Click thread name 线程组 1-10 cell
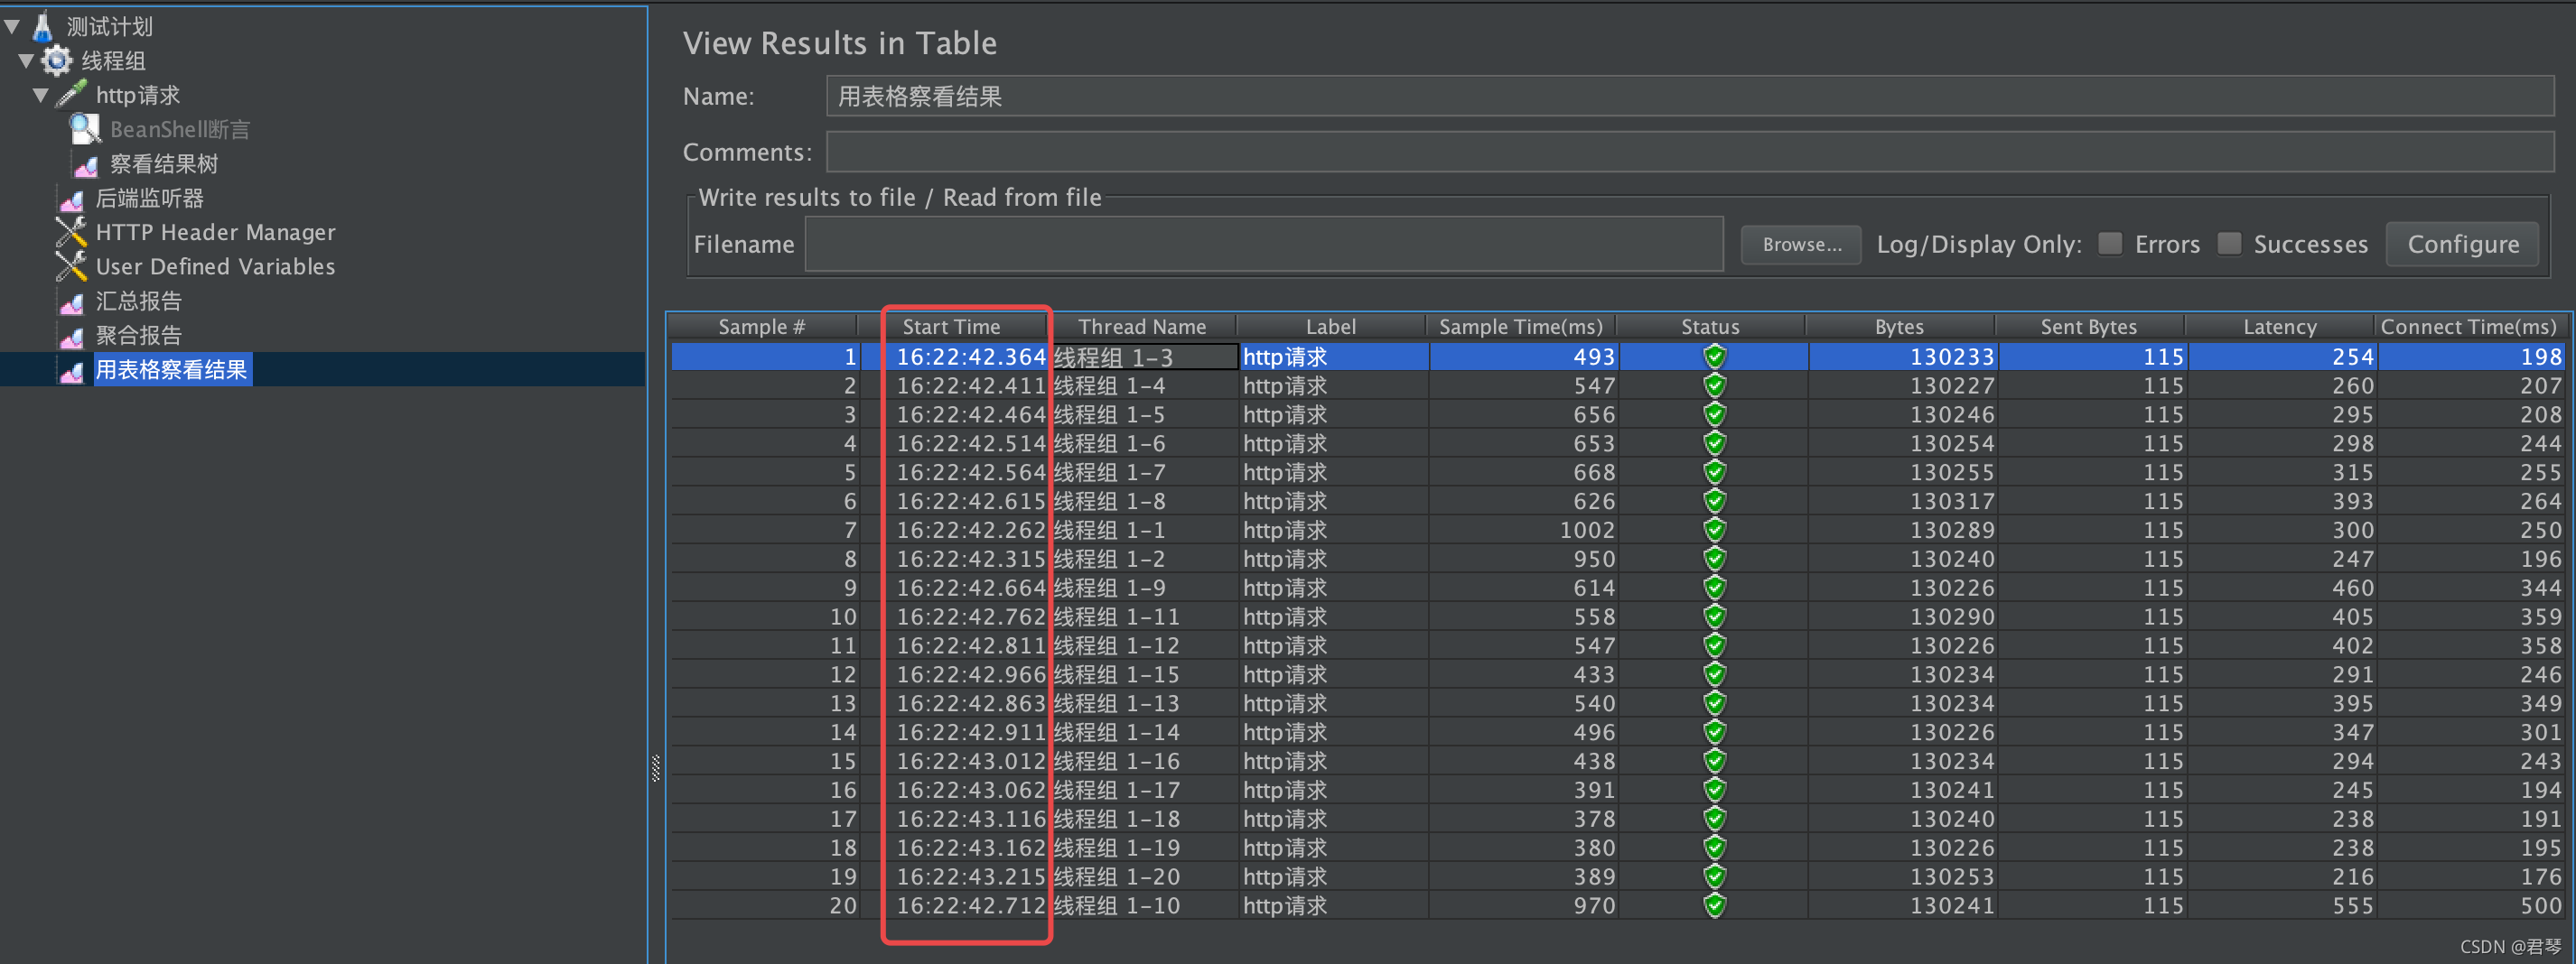 pyautogui.click(x=1143, y=906)
